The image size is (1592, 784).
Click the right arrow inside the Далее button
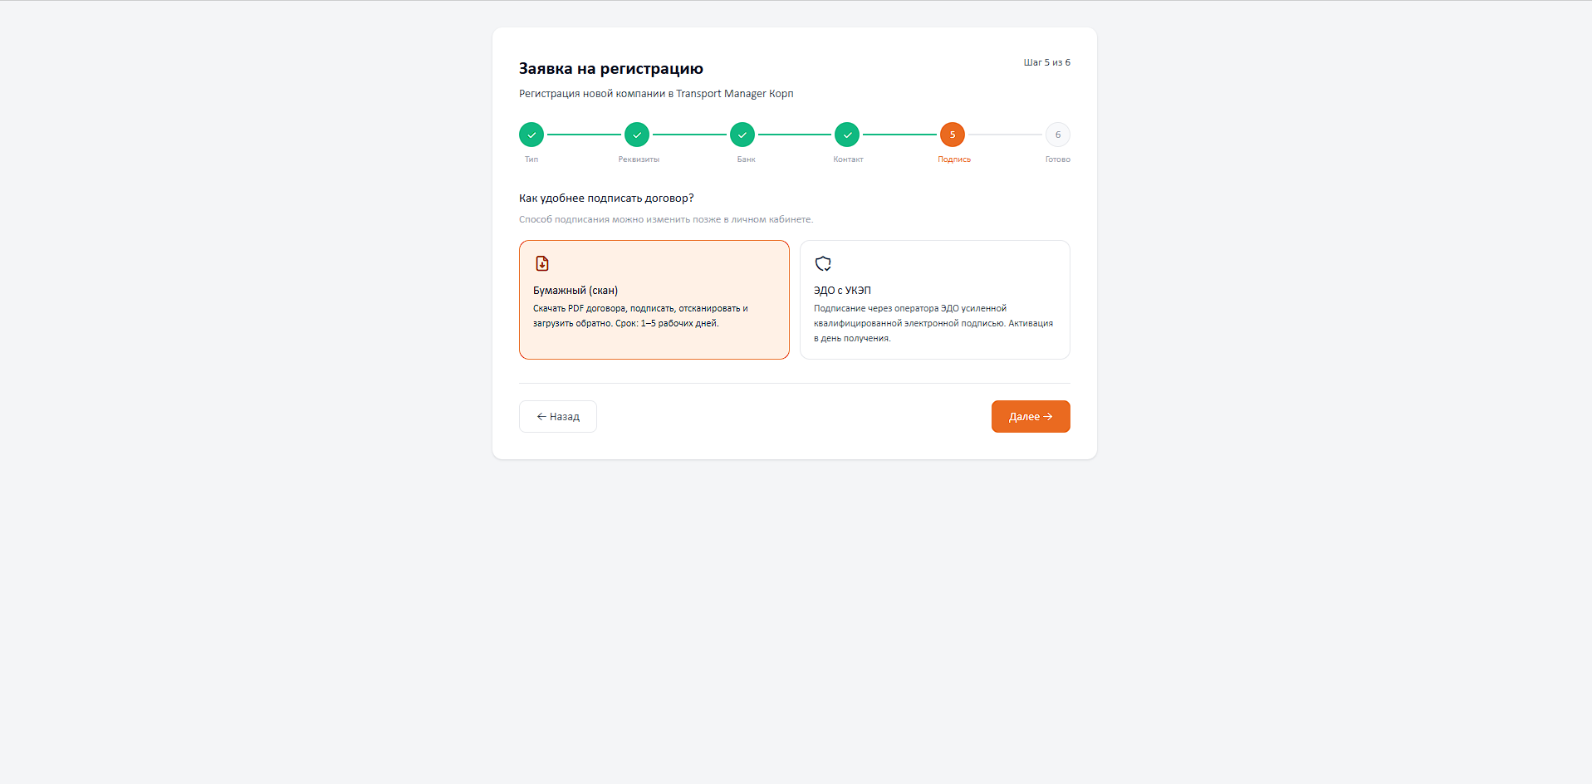(x=1048, y=417)
